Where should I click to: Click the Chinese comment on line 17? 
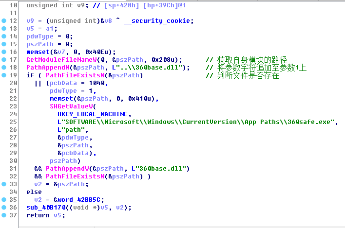pyautogui.click(x=247, y=60)
